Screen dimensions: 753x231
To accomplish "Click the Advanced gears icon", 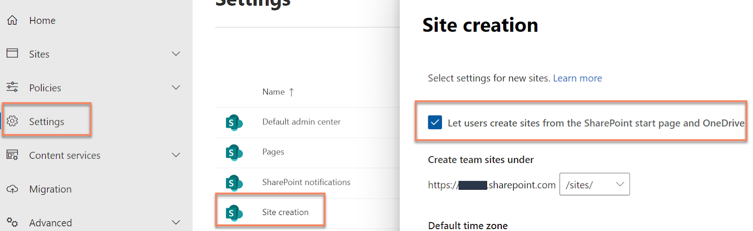I will [x=12, y=222].
